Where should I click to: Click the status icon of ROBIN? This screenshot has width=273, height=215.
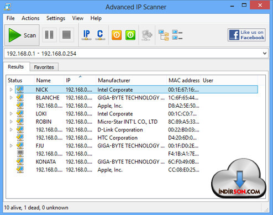[x=20, y=122]
